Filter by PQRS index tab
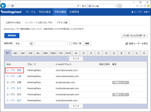 tap(53, 53)
